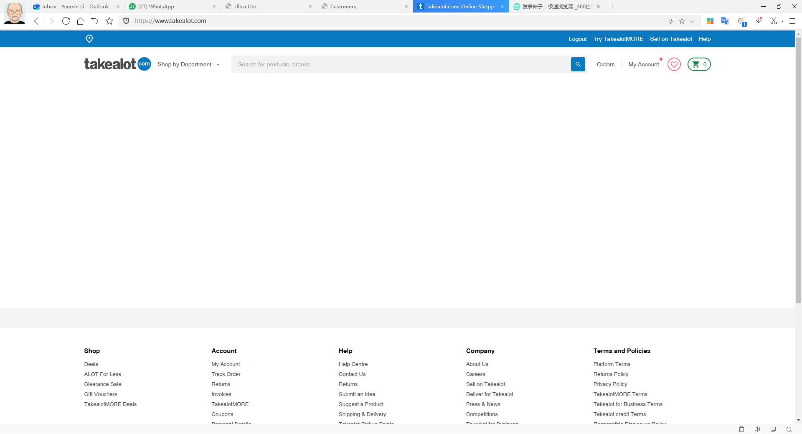The height and width of the screenshot is (434, 802).
Task: Click the browser home icon
Action: (x=80, y=21)
